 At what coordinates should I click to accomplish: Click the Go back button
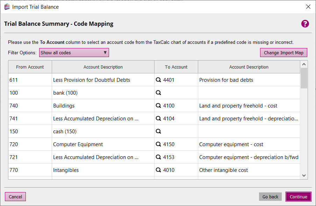pyautogui.click(x=270, y=197)
